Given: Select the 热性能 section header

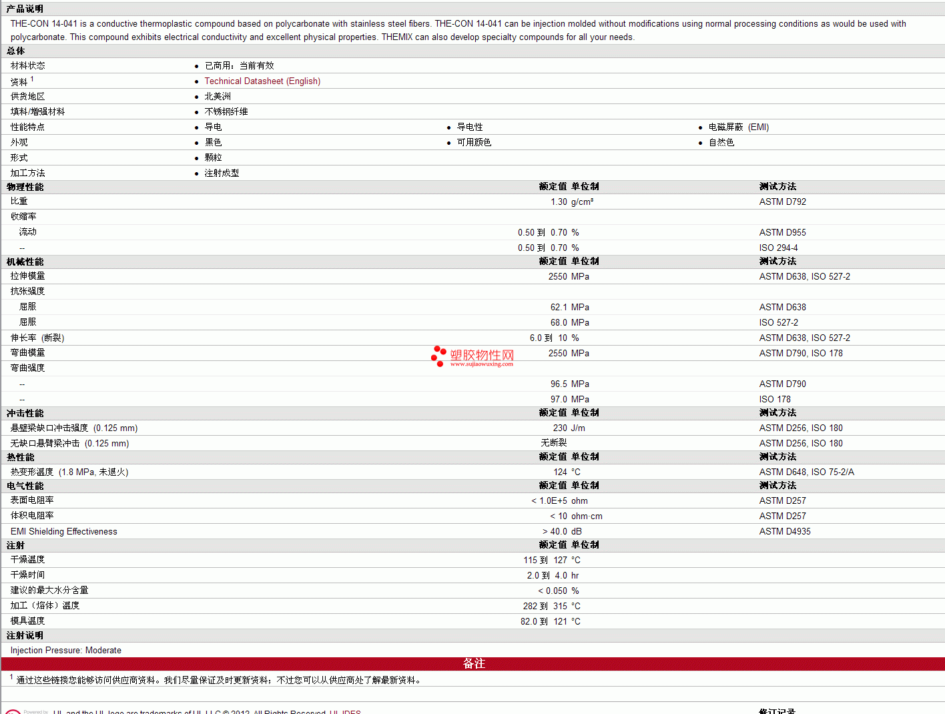Looking at the screenshot, I should [20, 457].
